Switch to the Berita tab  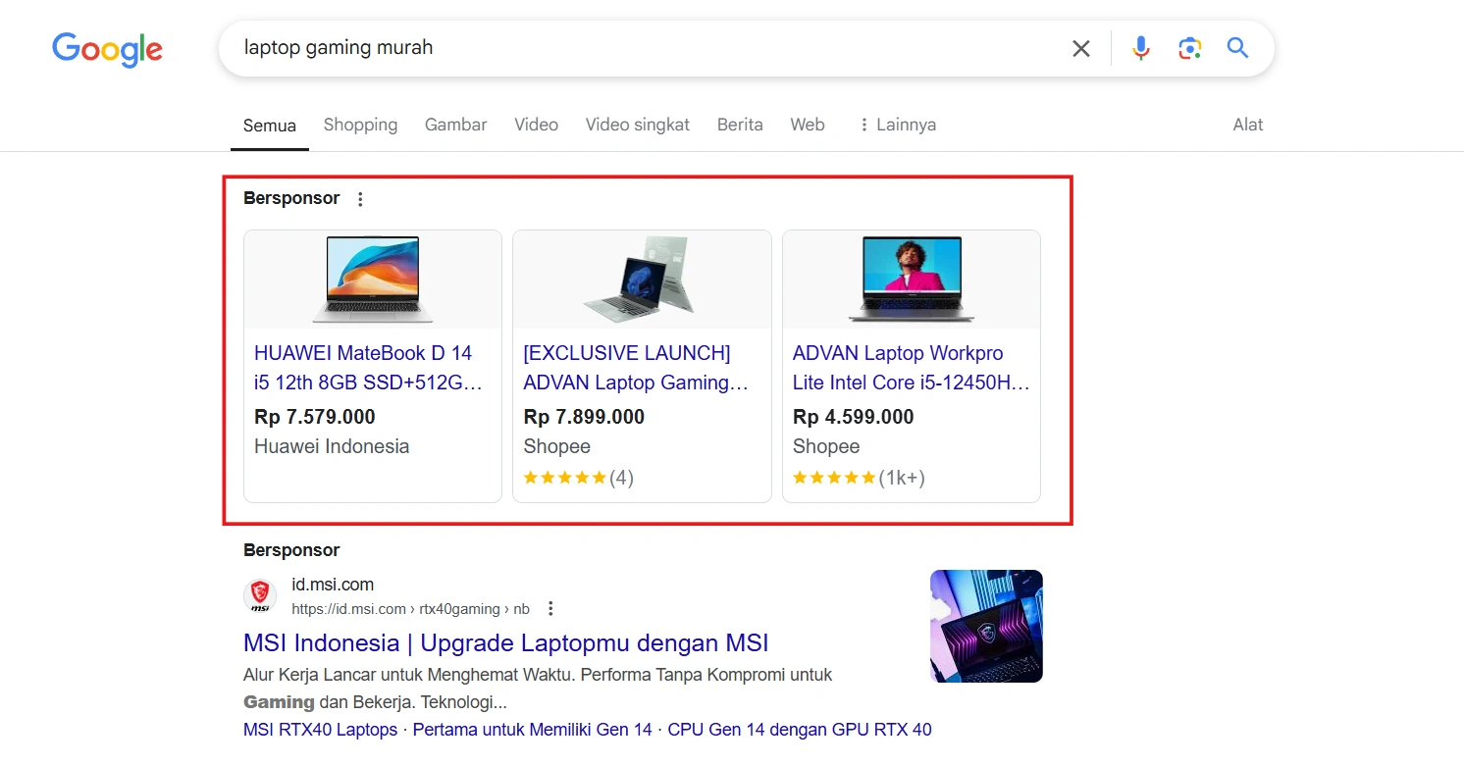click(740, 125)
